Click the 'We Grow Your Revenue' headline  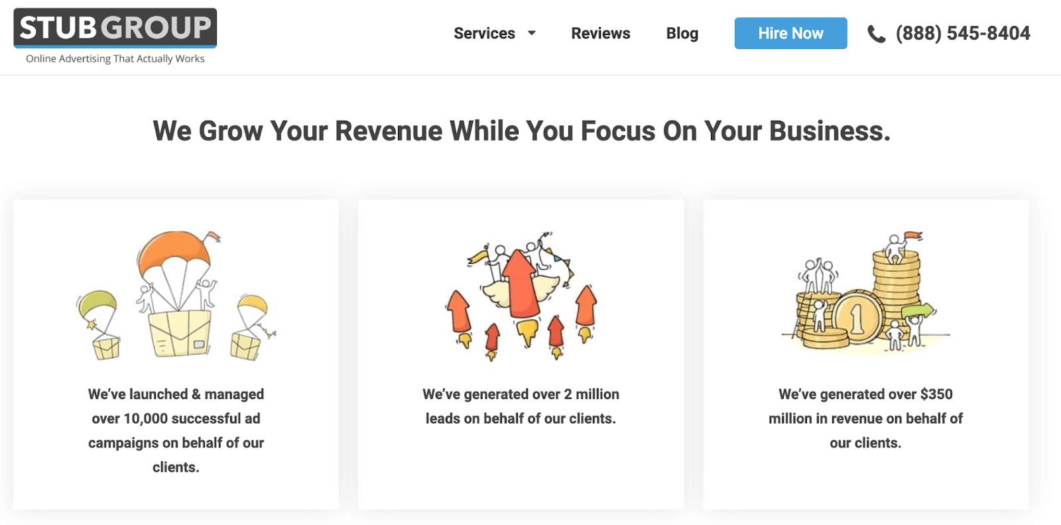click(521, 131)
